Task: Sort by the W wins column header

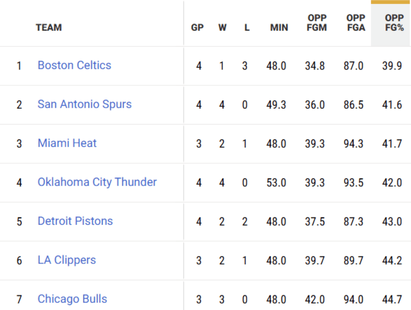Action: (222, 28)
